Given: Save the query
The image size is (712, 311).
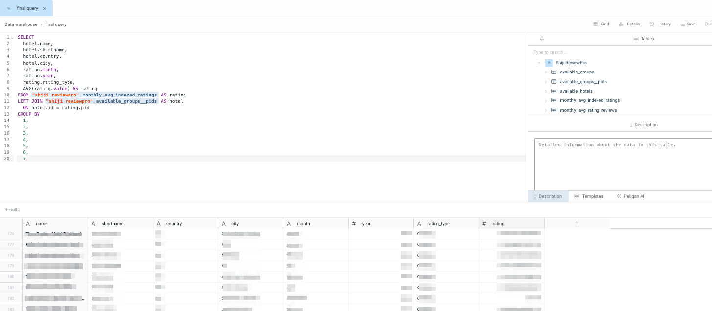Looking at the screenshot, I should pos(688,24).
